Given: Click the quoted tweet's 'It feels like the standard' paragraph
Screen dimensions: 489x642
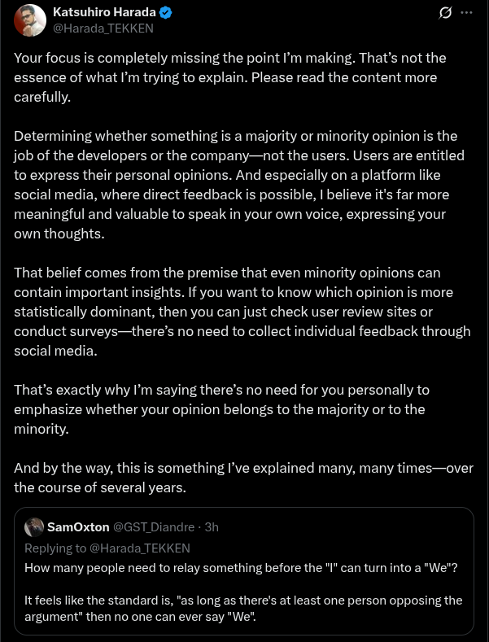Looking at the screenshot, I should point(241,608).
